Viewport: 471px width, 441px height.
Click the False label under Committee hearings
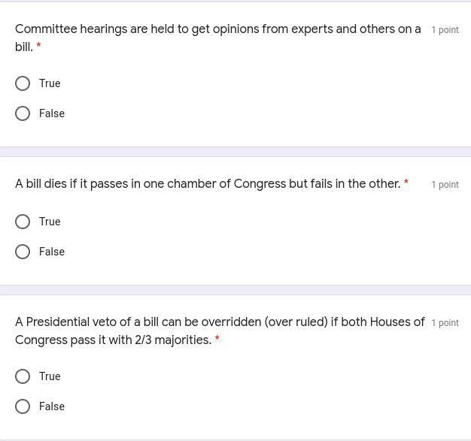coord(52,113)
